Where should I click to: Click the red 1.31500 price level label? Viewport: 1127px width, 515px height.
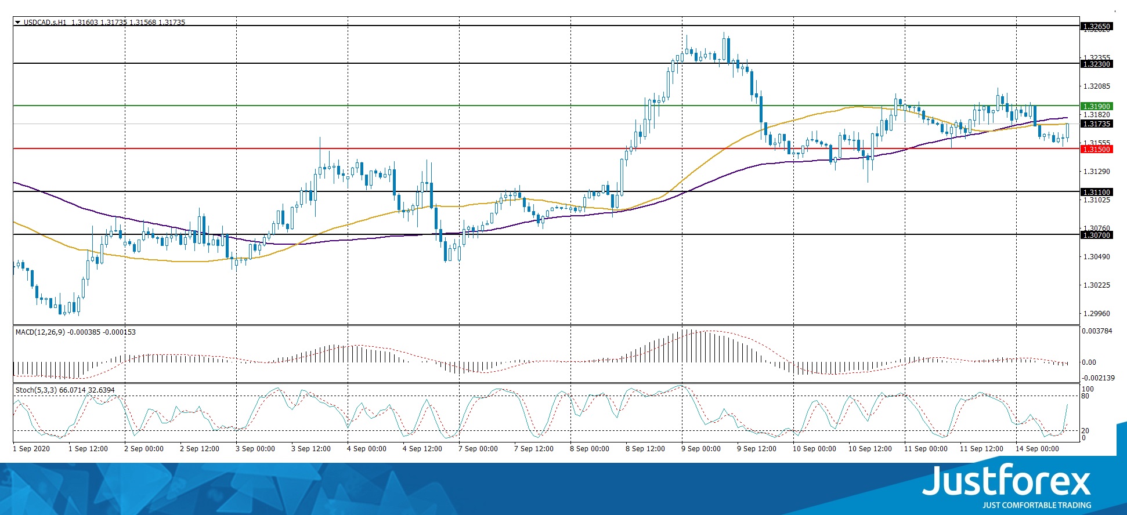click(1096, 149)
